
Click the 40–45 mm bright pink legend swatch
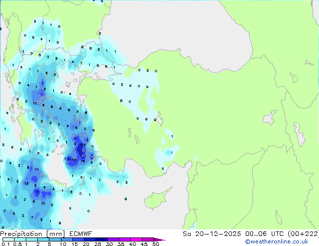pyautogui.click(x=136, y=239)
